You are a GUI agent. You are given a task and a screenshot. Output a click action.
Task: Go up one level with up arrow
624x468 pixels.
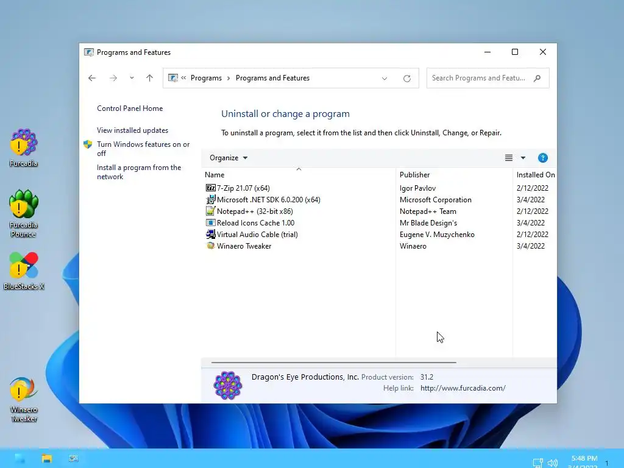[150, 78]
